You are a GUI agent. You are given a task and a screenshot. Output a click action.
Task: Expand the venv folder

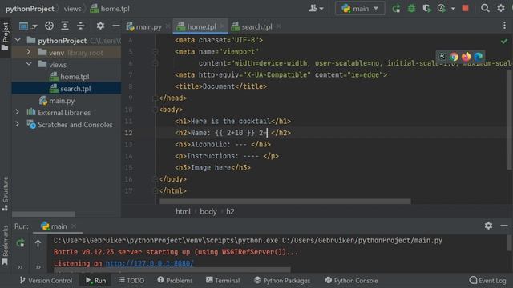pyautogui.click(x=29, y=52)
